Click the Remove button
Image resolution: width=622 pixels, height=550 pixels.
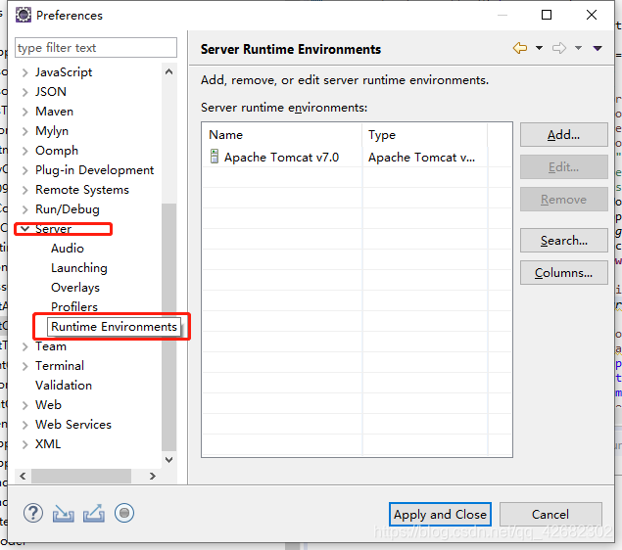563,200
